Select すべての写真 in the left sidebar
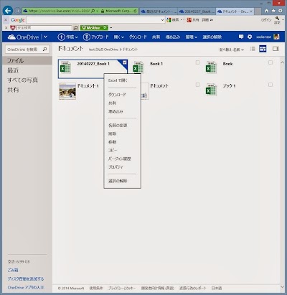The width and height of the screenshot is (287, 295). click(22, 80)
